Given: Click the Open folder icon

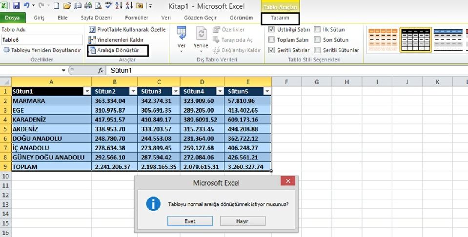Looking at the screenshot, I should pos(67,5).
